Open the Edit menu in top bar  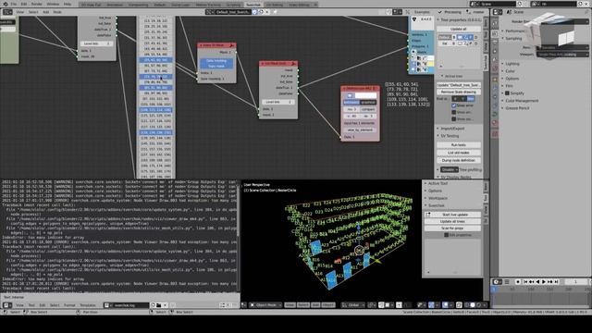tap(24, 4)
